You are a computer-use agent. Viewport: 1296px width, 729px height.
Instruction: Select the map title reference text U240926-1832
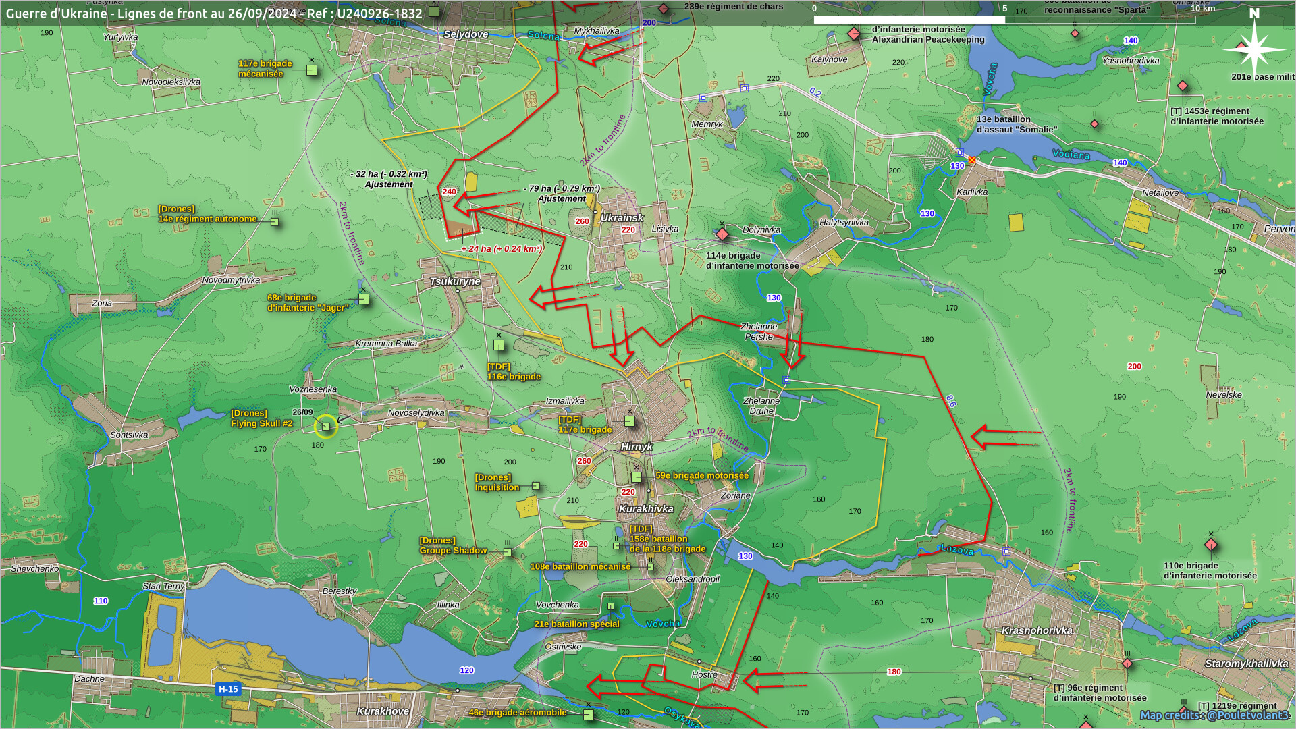coord(379,13)
